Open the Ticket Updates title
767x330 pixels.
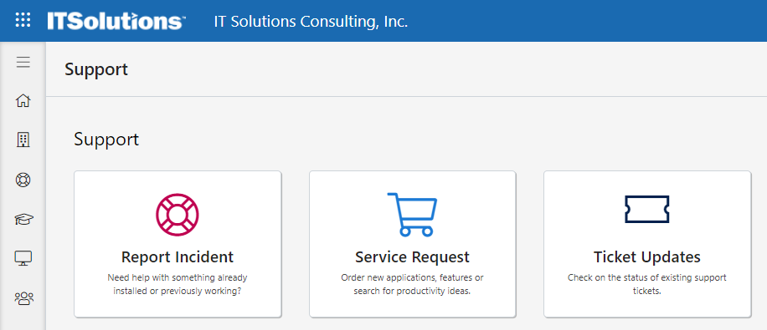[x=647, y=256]
